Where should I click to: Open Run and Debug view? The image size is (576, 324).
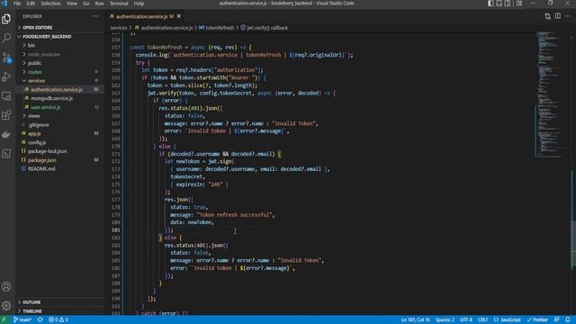pyautogui.click(x=6, y=76)
